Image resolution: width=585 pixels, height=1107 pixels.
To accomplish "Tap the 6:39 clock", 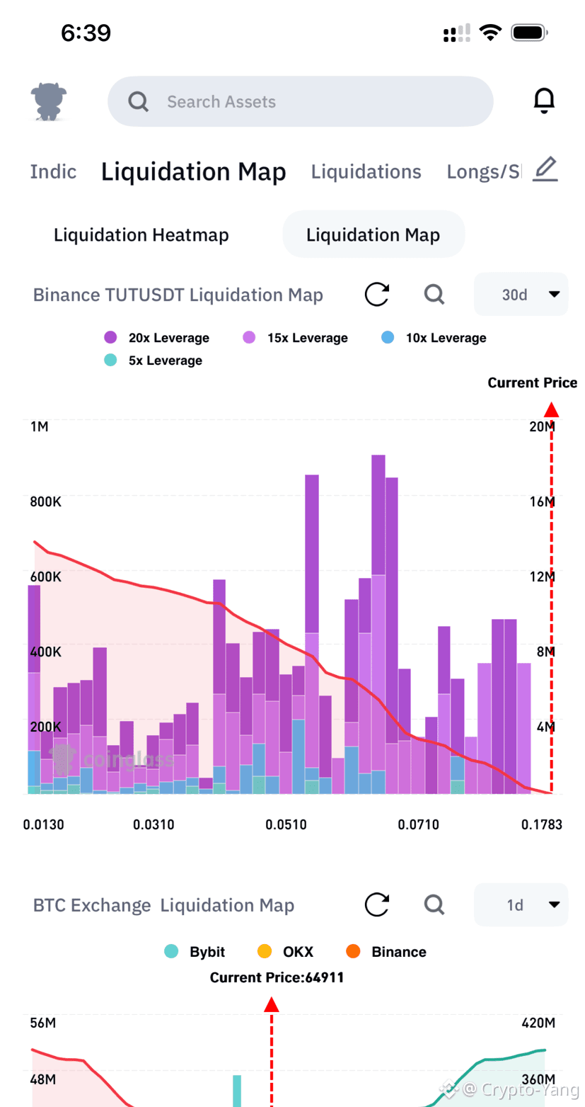I will [x=86, y=33].
